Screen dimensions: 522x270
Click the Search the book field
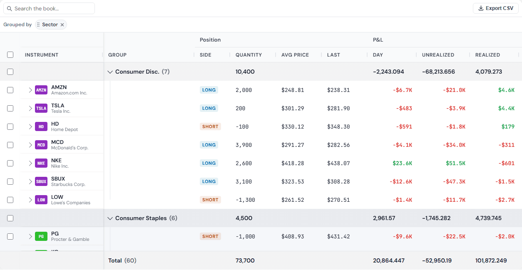coord(49,8)
